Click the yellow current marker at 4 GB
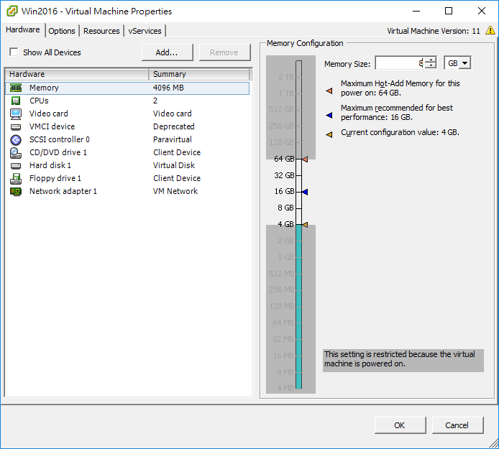 pyautogui.click(x=305, y=224)
